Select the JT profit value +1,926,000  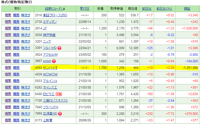tap(190, 28)
